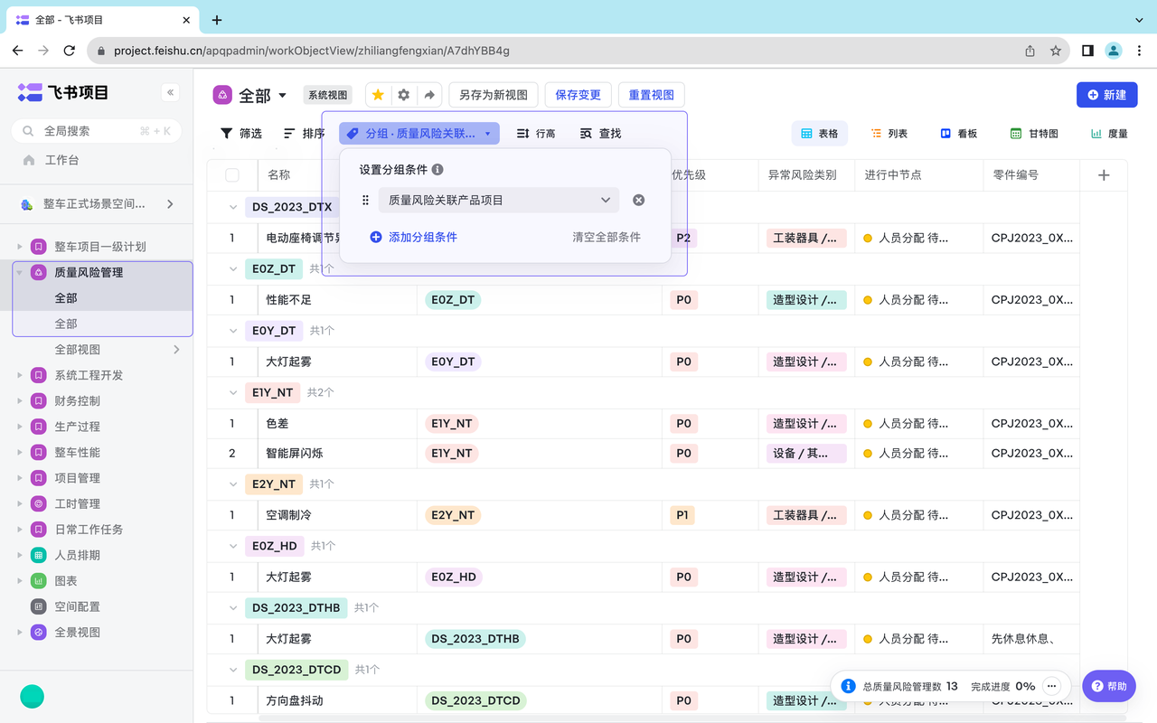Viewport: 1157px width, 723px height.
Task: Open the 全部 view title dropdown
Action: (x=282, y=96)
